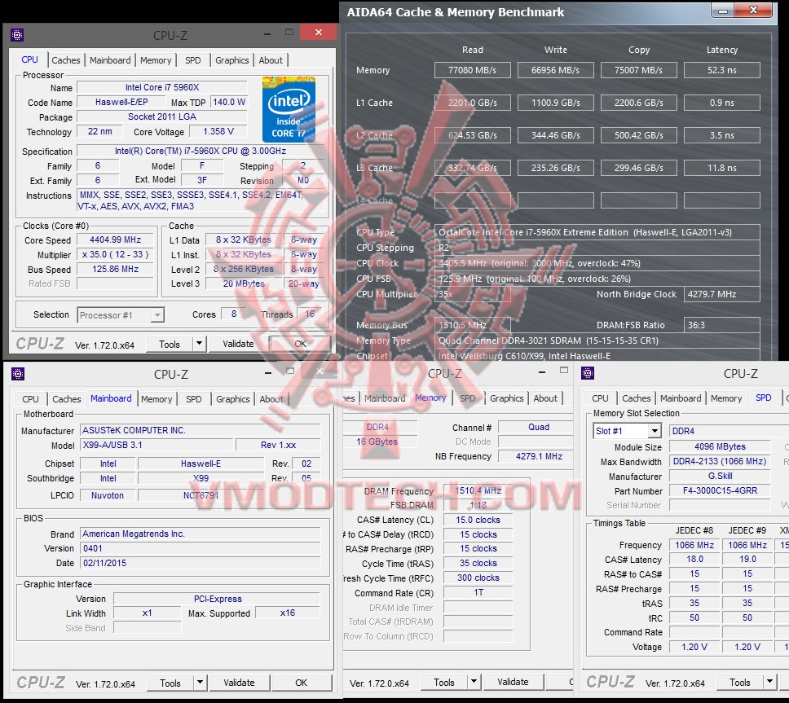Click CPU-Z app icon in SPD window title bar

[588, 373]
